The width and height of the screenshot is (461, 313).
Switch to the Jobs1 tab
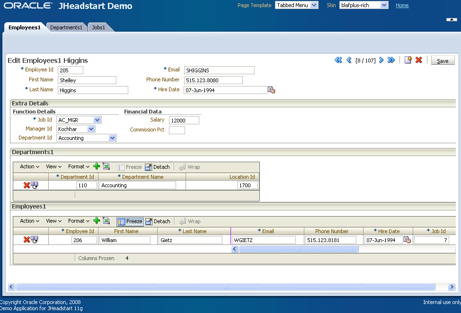(x=98, y=27)
